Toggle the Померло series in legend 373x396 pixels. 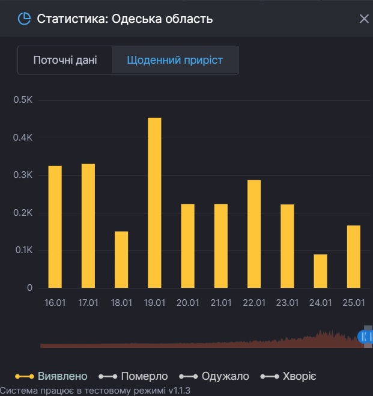tap(134, 376)
